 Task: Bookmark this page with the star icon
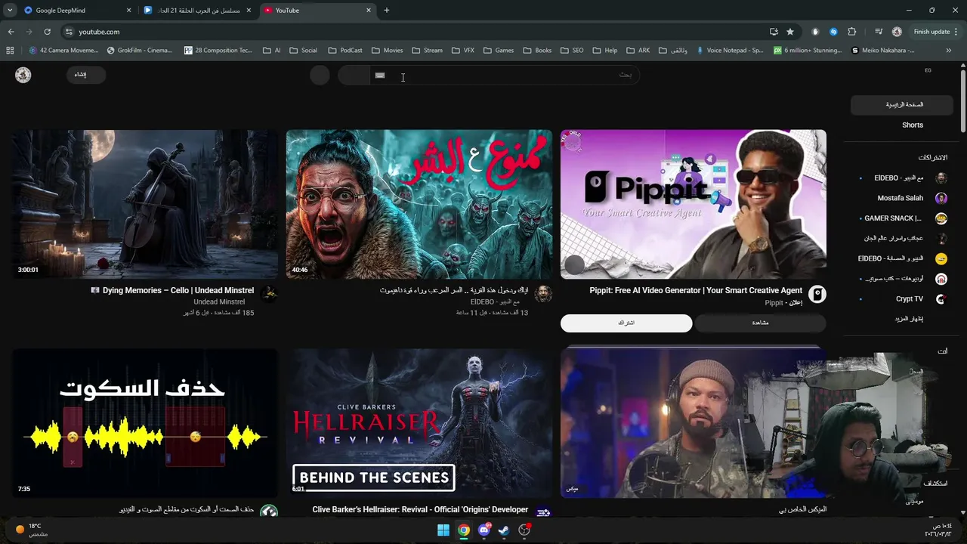pyautogui.click(x=790, y=32)
